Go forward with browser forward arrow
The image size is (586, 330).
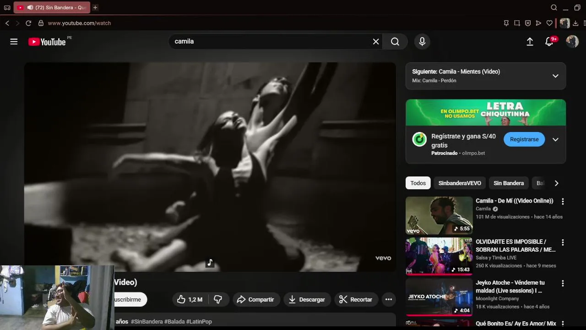[17, 23]
